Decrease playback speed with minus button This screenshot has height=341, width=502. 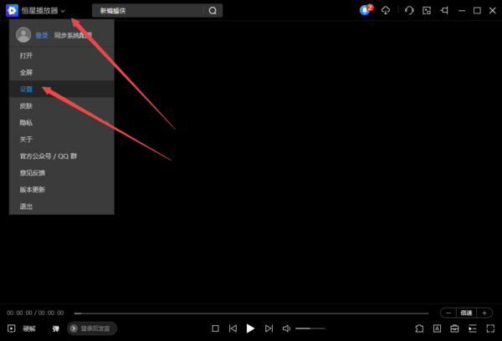coord(448,313)
